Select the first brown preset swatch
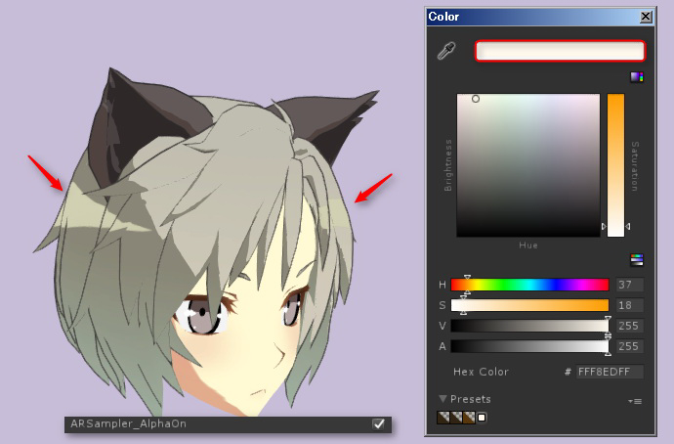The image size is (674, 444). 442,418
